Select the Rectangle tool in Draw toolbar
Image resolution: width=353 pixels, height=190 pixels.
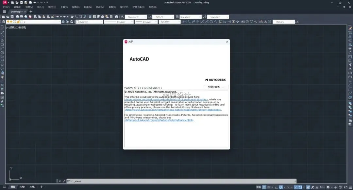click(x=2, y=45)
